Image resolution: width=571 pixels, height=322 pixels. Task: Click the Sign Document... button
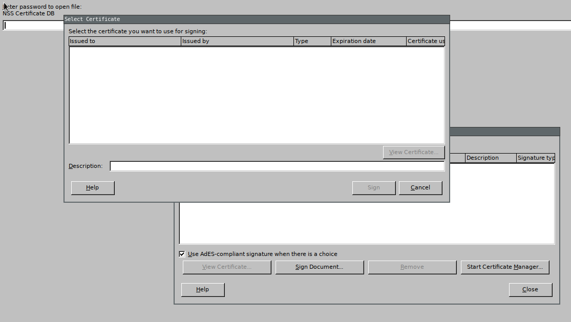(319, 267)
